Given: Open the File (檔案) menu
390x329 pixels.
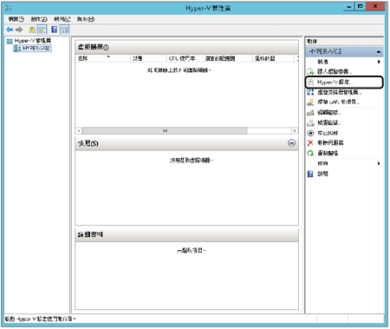Looking at the screenshot, I should point(16,19).
